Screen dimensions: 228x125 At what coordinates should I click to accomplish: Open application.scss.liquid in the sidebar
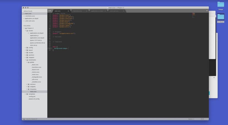[37, 38]
